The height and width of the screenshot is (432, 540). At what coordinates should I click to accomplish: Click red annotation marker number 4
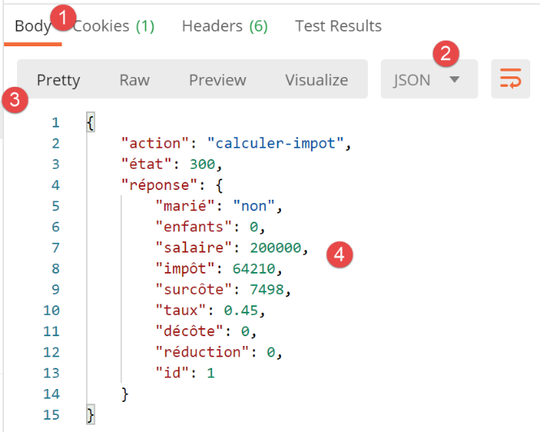tap(339, 254)
